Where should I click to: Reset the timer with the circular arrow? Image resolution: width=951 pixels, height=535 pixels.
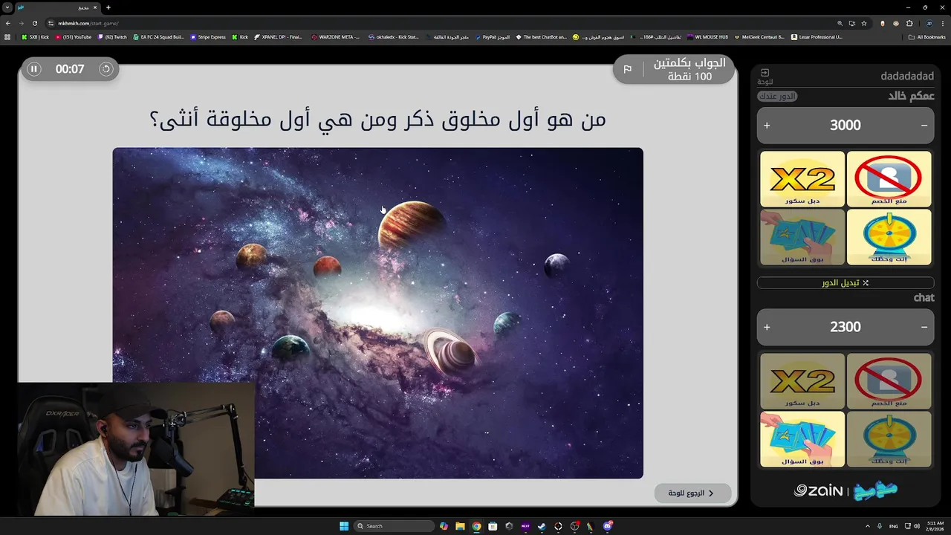coord(106,69)
